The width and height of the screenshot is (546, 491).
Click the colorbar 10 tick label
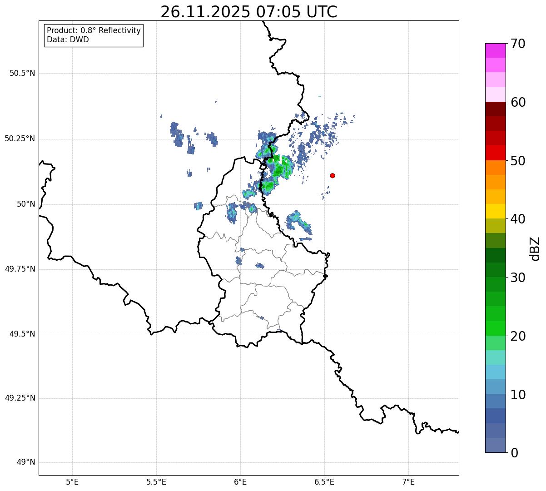click(x=518, y=394)
